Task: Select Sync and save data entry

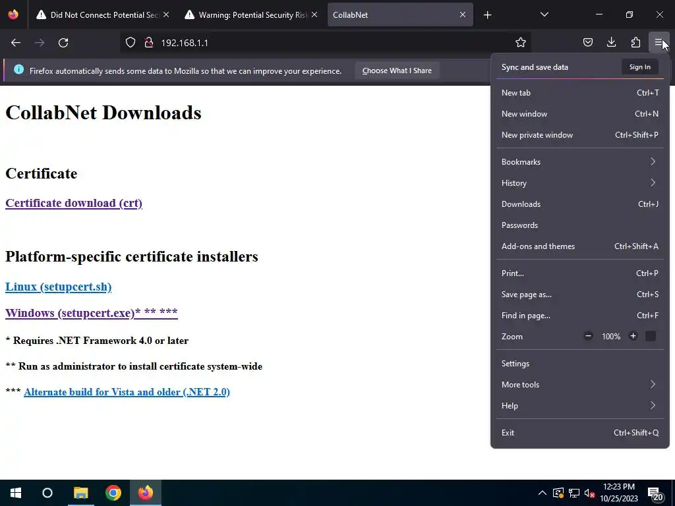Action: click(x=535, y=67)
